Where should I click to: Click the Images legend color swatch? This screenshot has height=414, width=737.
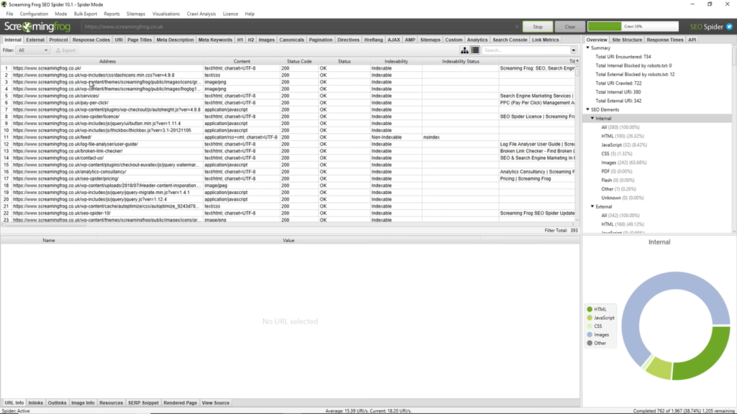(x=589, y=335)
